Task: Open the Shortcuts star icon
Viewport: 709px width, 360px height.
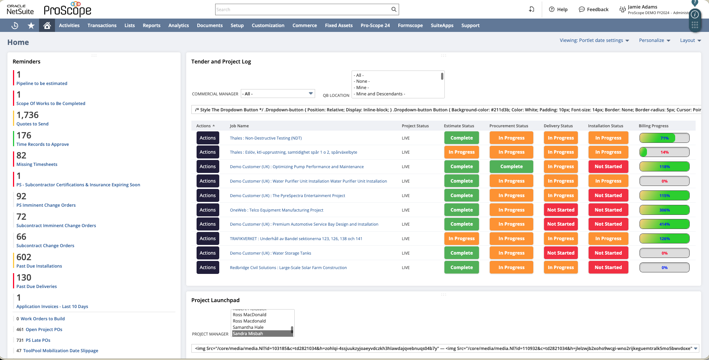Action: click(x=31, y=26)
